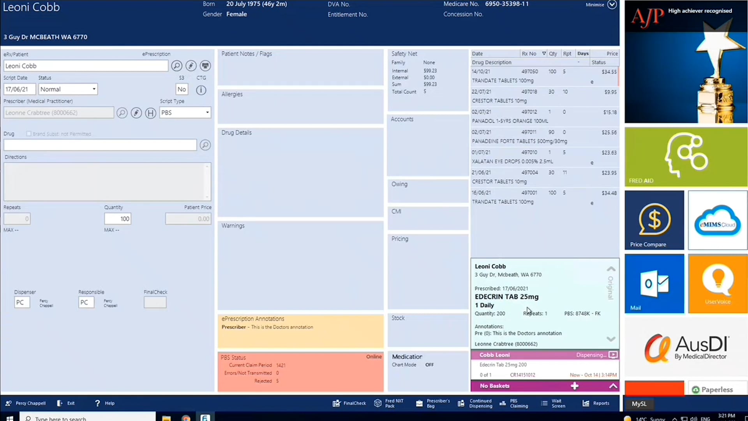This screenshot has height=421, width=748.
Task: Edit patient details via the pencil icon
Action: coord(191,65)
